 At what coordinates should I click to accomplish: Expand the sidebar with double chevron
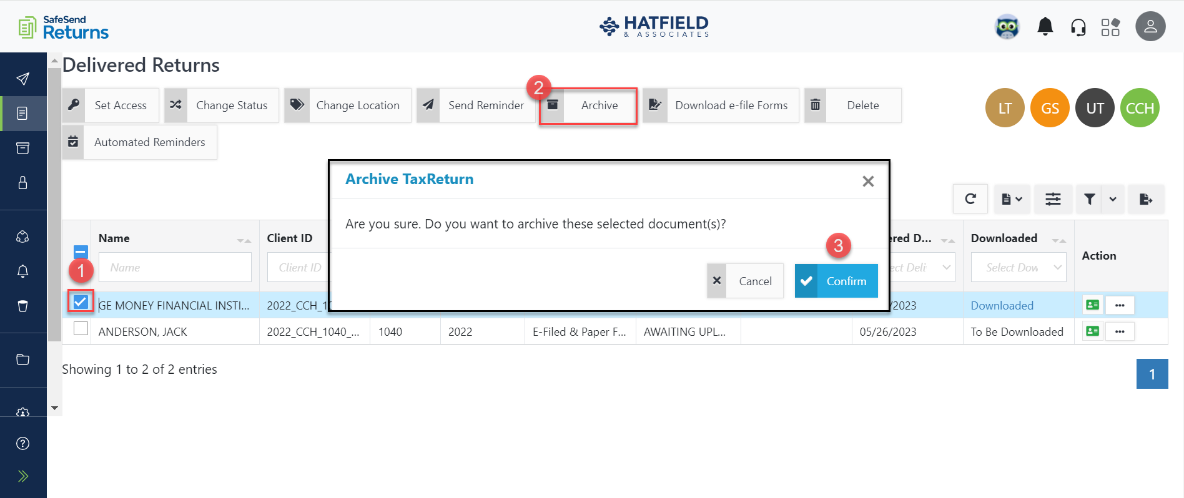point(23,476)
